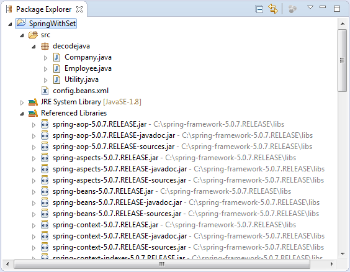This screenshot has width=350, height=272.
Task: Expand spring-beans-5.0.7.RELEASE-javadoc.jar
Action: tap(34, 203)
